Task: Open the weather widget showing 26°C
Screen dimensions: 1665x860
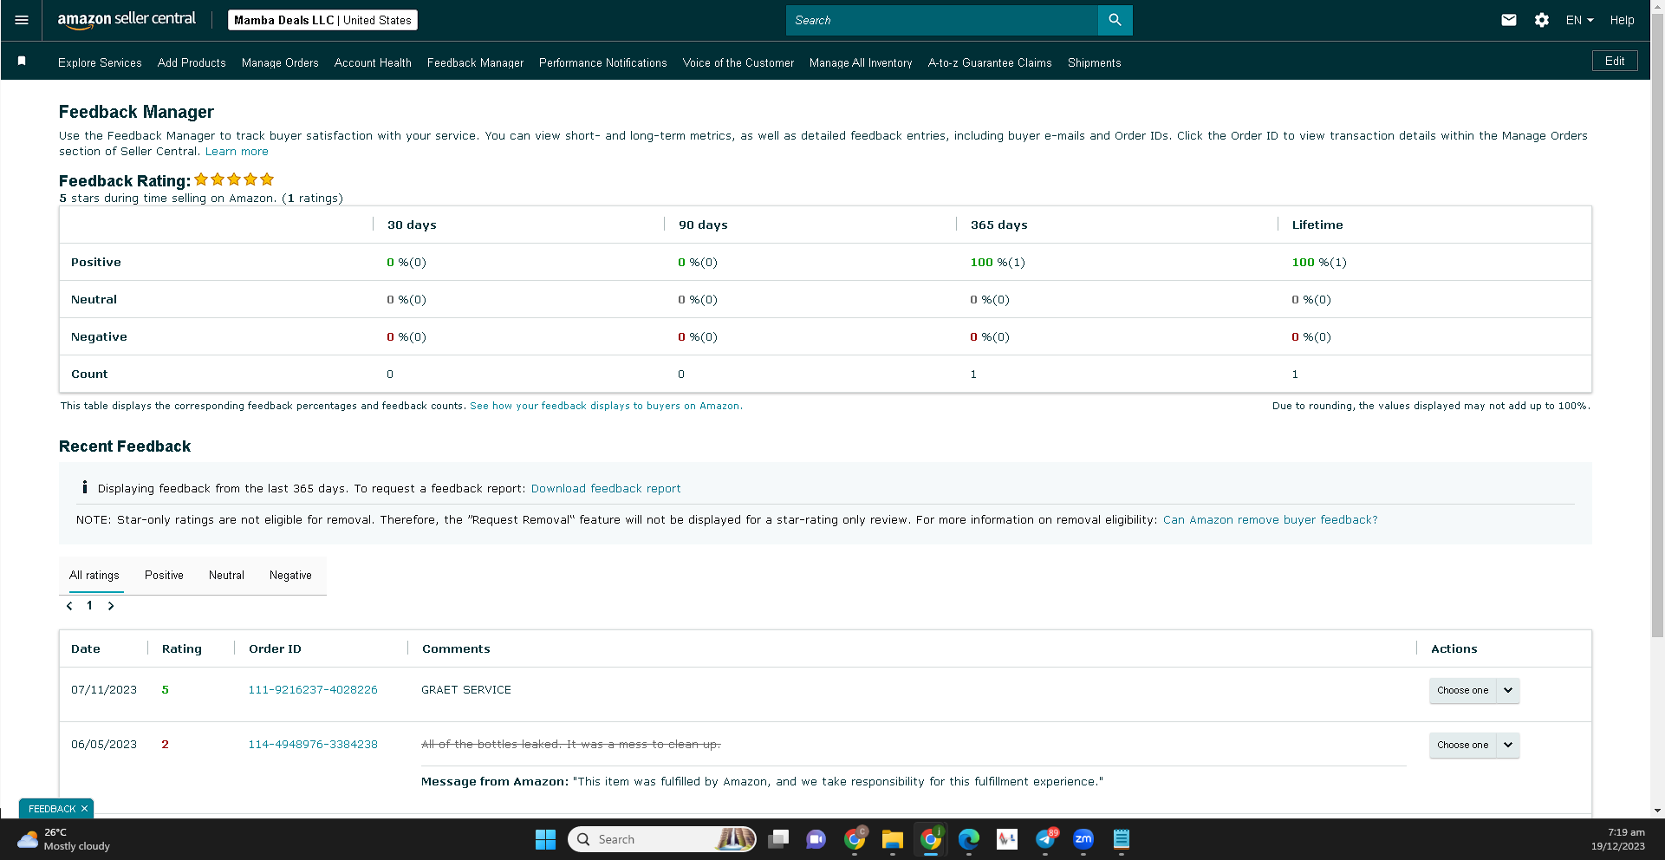Action: tap(65, 839)
